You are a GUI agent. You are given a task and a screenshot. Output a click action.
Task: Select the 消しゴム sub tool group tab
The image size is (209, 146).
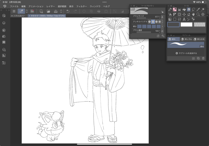(x=186, y=39)
